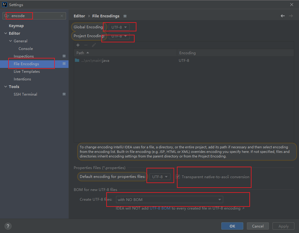Go forward with the right arrow
The width and height of the screenshot is (299, 233).
291,16
